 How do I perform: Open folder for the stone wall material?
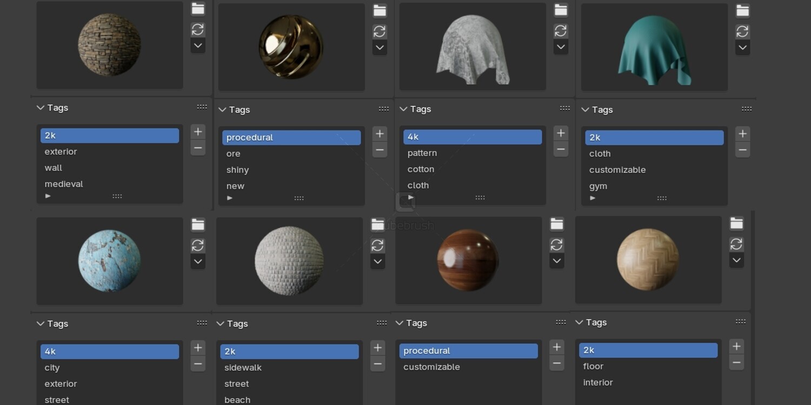[x=198, y=9]
